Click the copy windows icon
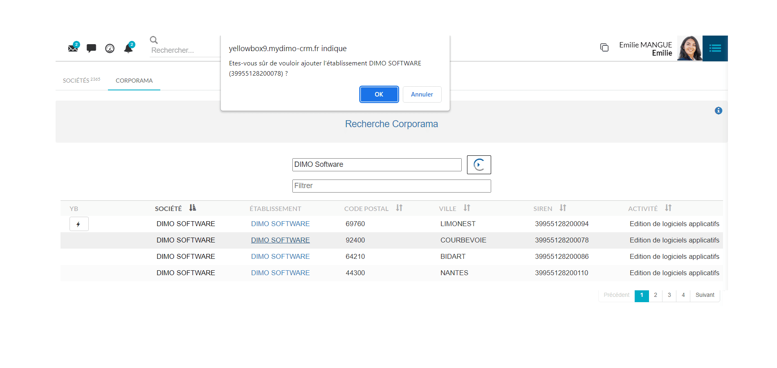This screenshot has width=777, height=368. pyautogui.click(x=604, y=47)
